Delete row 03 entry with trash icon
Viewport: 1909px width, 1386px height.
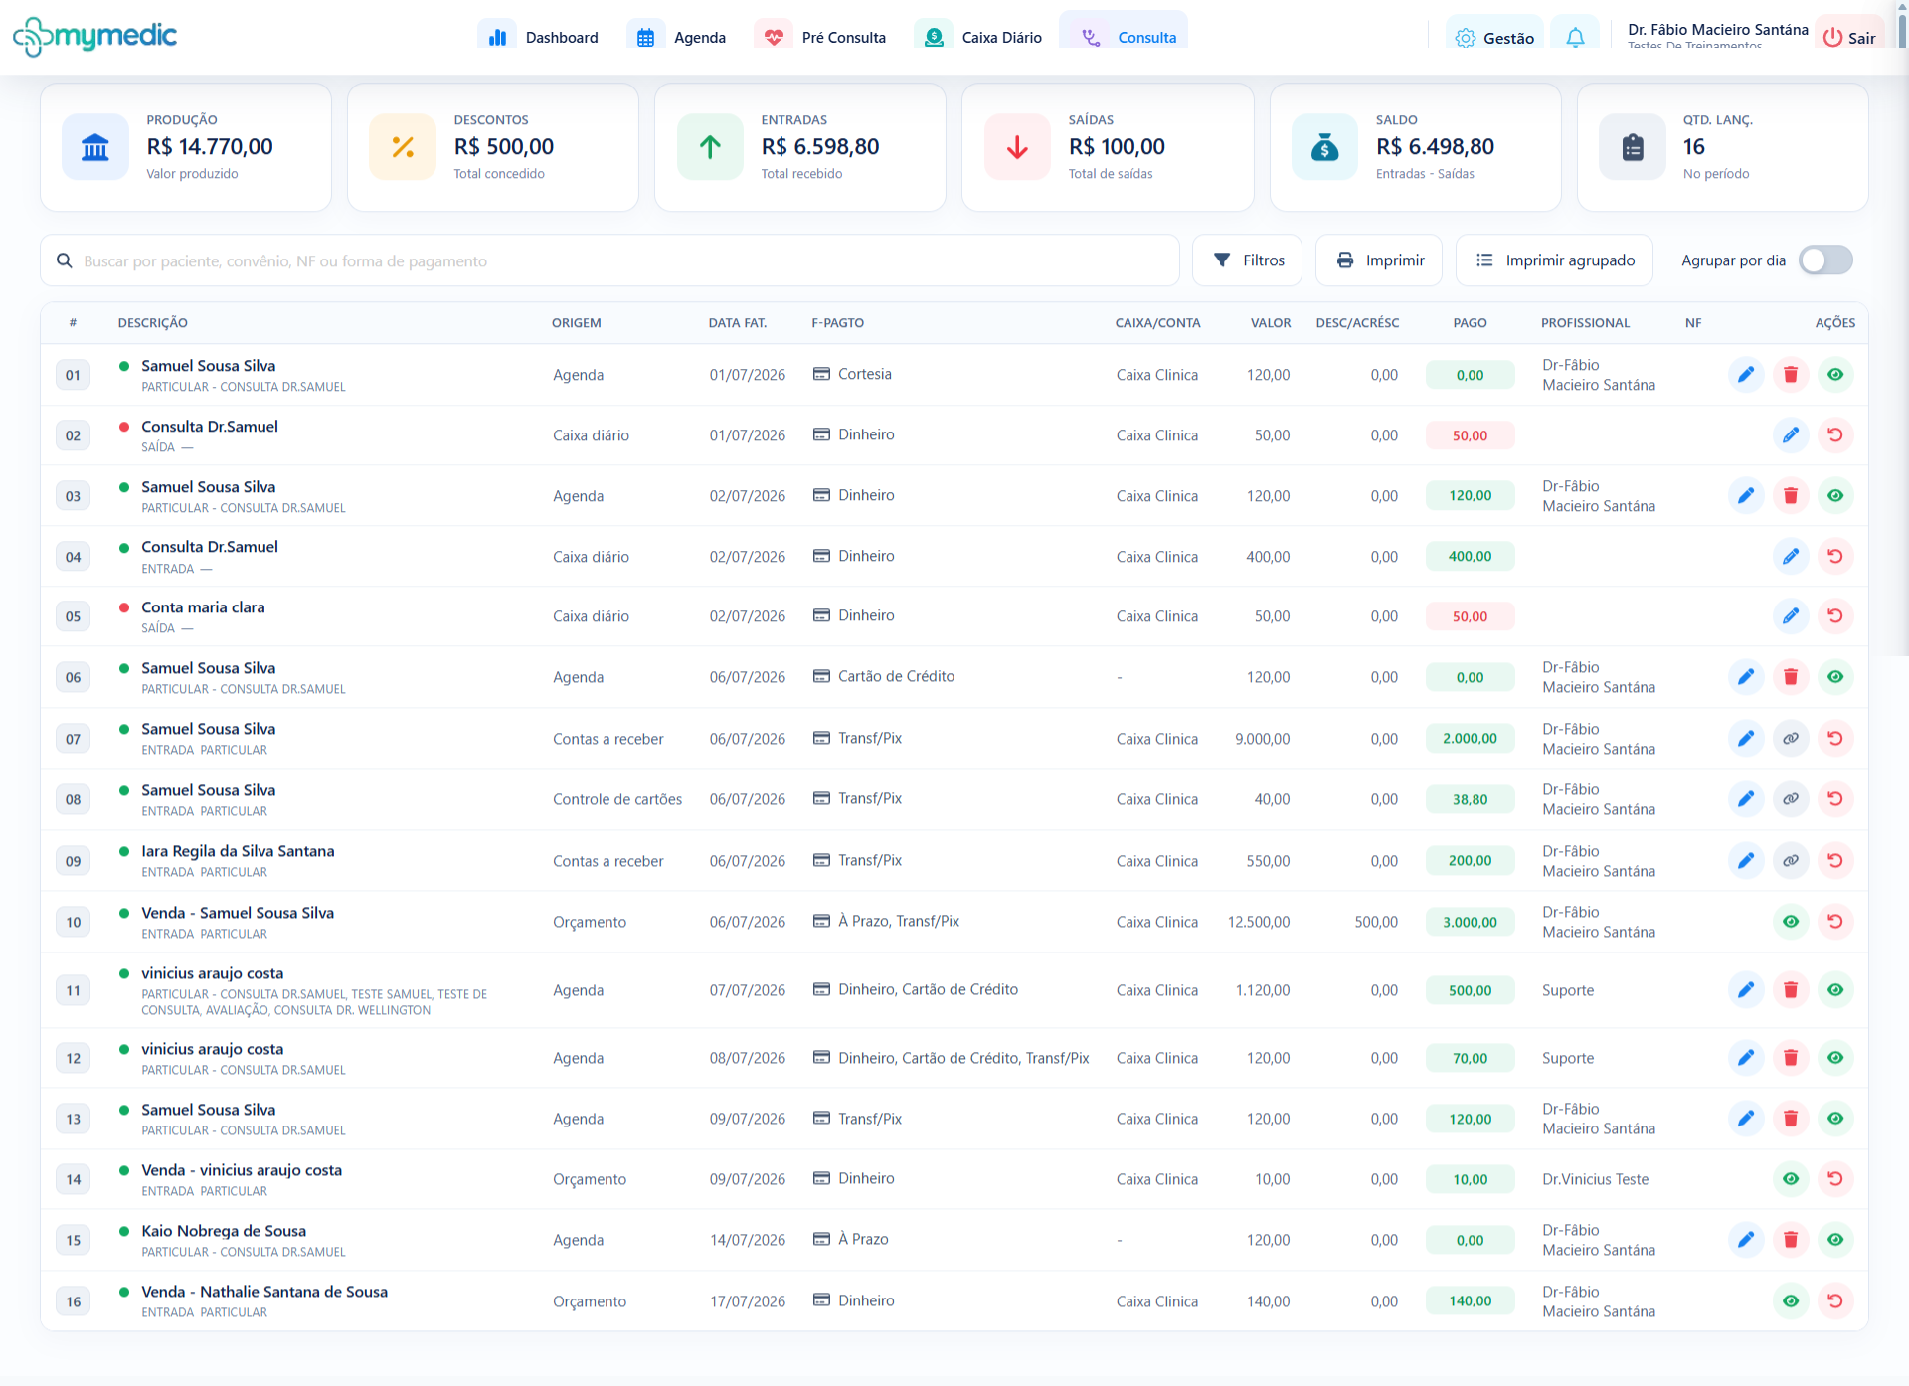[1791, 496]
